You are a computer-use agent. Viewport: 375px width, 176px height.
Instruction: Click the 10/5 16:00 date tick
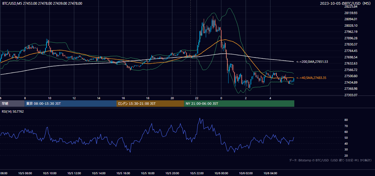coord(123,173)
